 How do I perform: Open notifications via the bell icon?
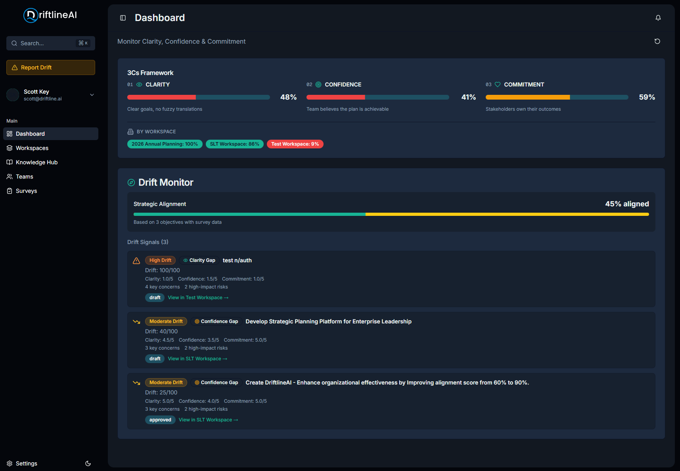[658, 17]
